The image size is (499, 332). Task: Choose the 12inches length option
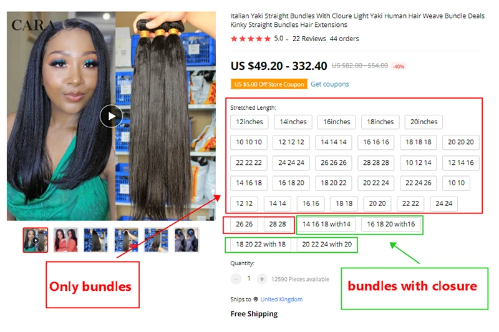[x=249, y=122]
